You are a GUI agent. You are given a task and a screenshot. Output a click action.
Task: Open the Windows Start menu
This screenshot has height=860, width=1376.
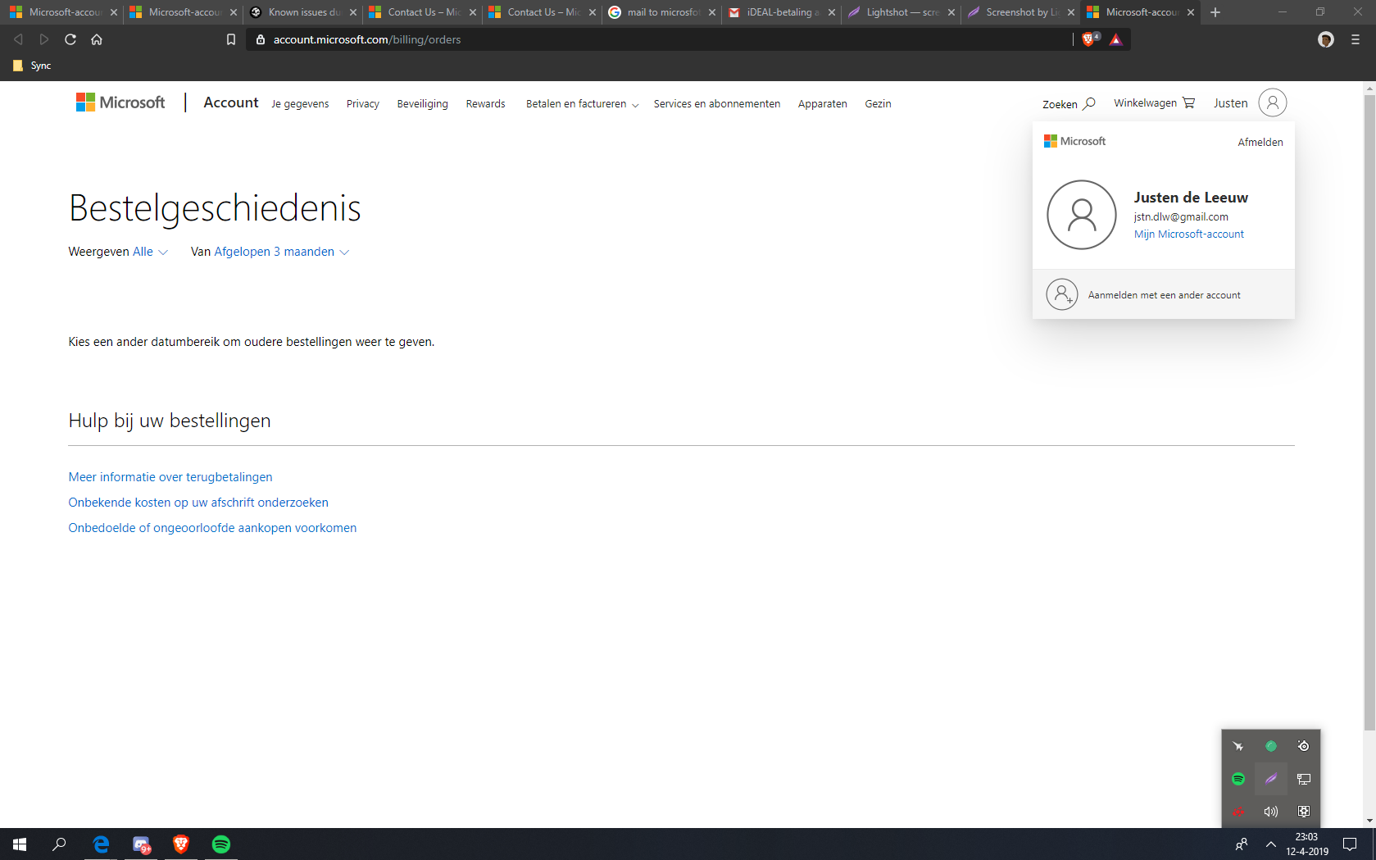(20, 844)
